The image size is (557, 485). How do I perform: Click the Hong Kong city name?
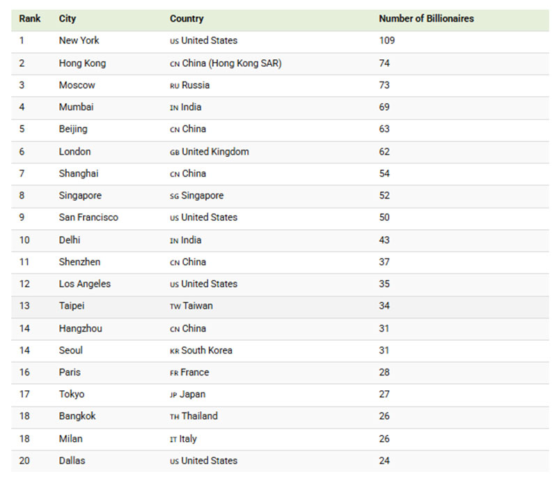(x=82, y=63)
